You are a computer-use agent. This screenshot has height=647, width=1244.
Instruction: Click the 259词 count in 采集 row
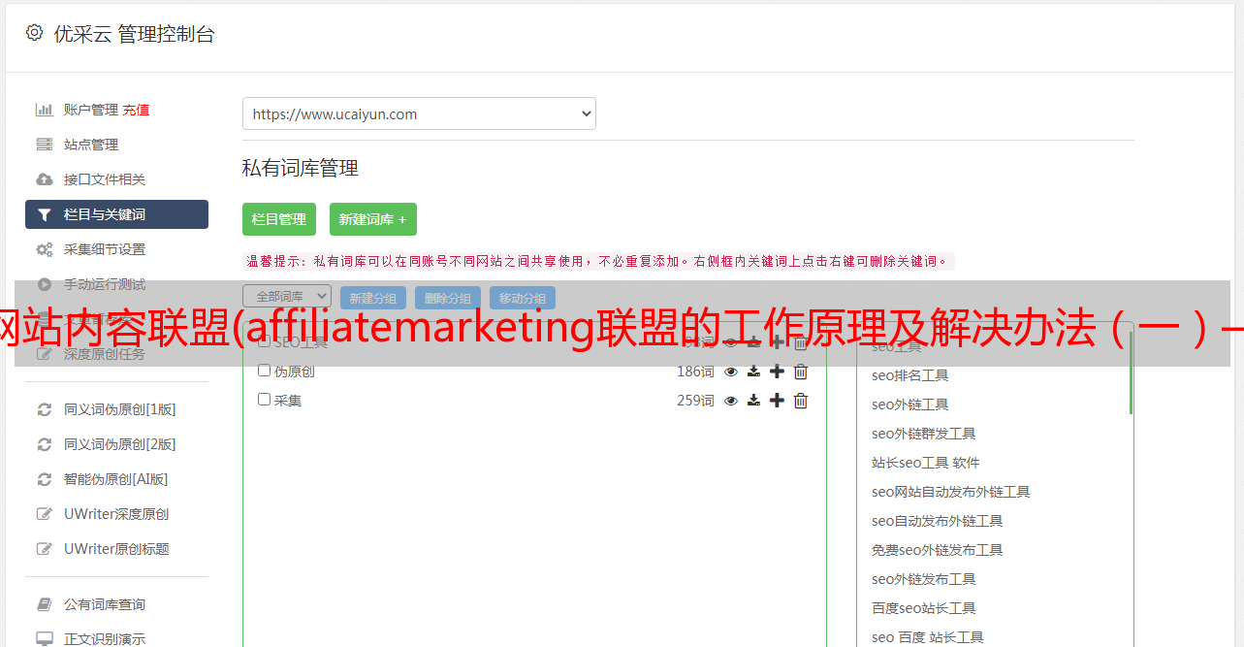[695, 401]
